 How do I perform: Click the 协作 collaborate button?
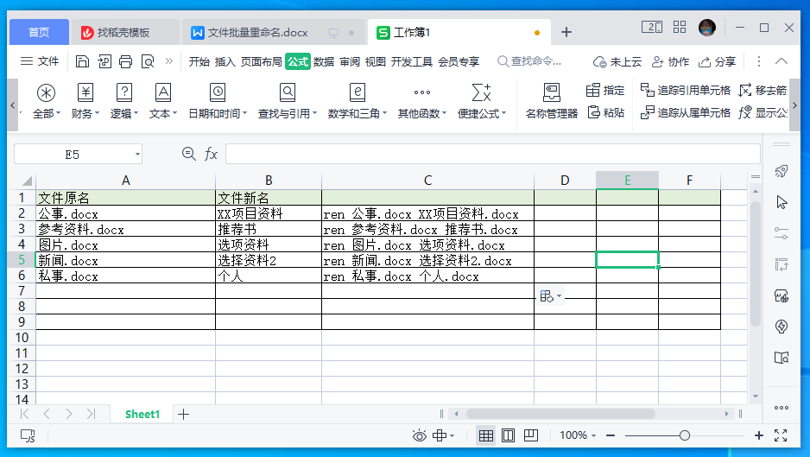670,61
